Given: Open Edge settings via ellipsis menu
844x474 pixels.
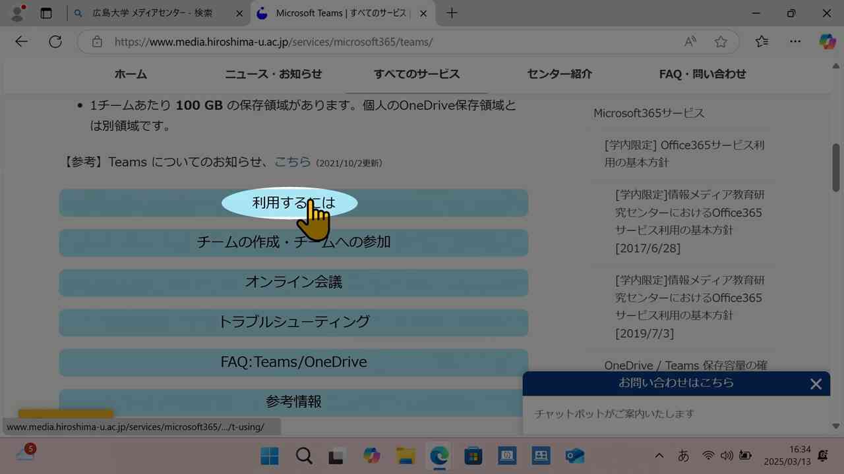Looking at the screenshot, I should [x=795, y=41].
